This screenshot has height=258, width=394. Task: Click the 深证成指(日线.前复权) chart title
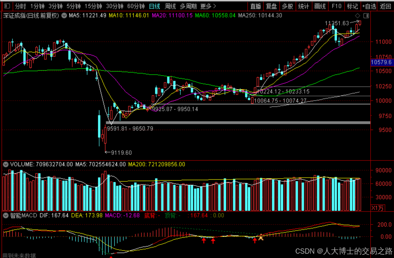31,15
